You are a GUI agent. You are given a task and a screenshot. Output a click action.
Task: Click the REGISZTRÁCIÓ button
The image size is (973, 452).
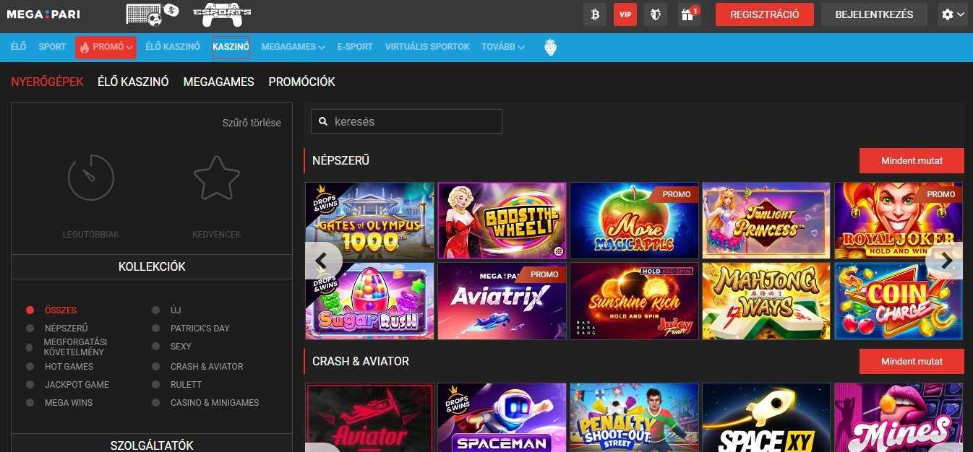[x=764, y=14]
